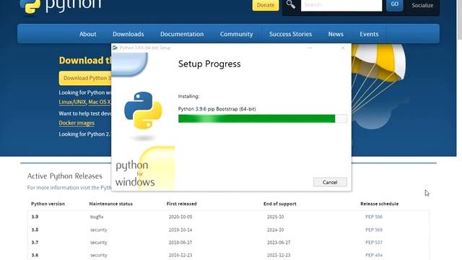
Task: Open the Events menu
Action: [369, 34]
